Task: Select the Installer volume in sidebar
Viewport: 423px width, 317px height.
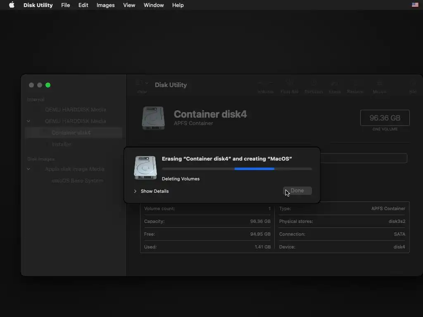Action: pyautogui.click(x=74, y=144)
